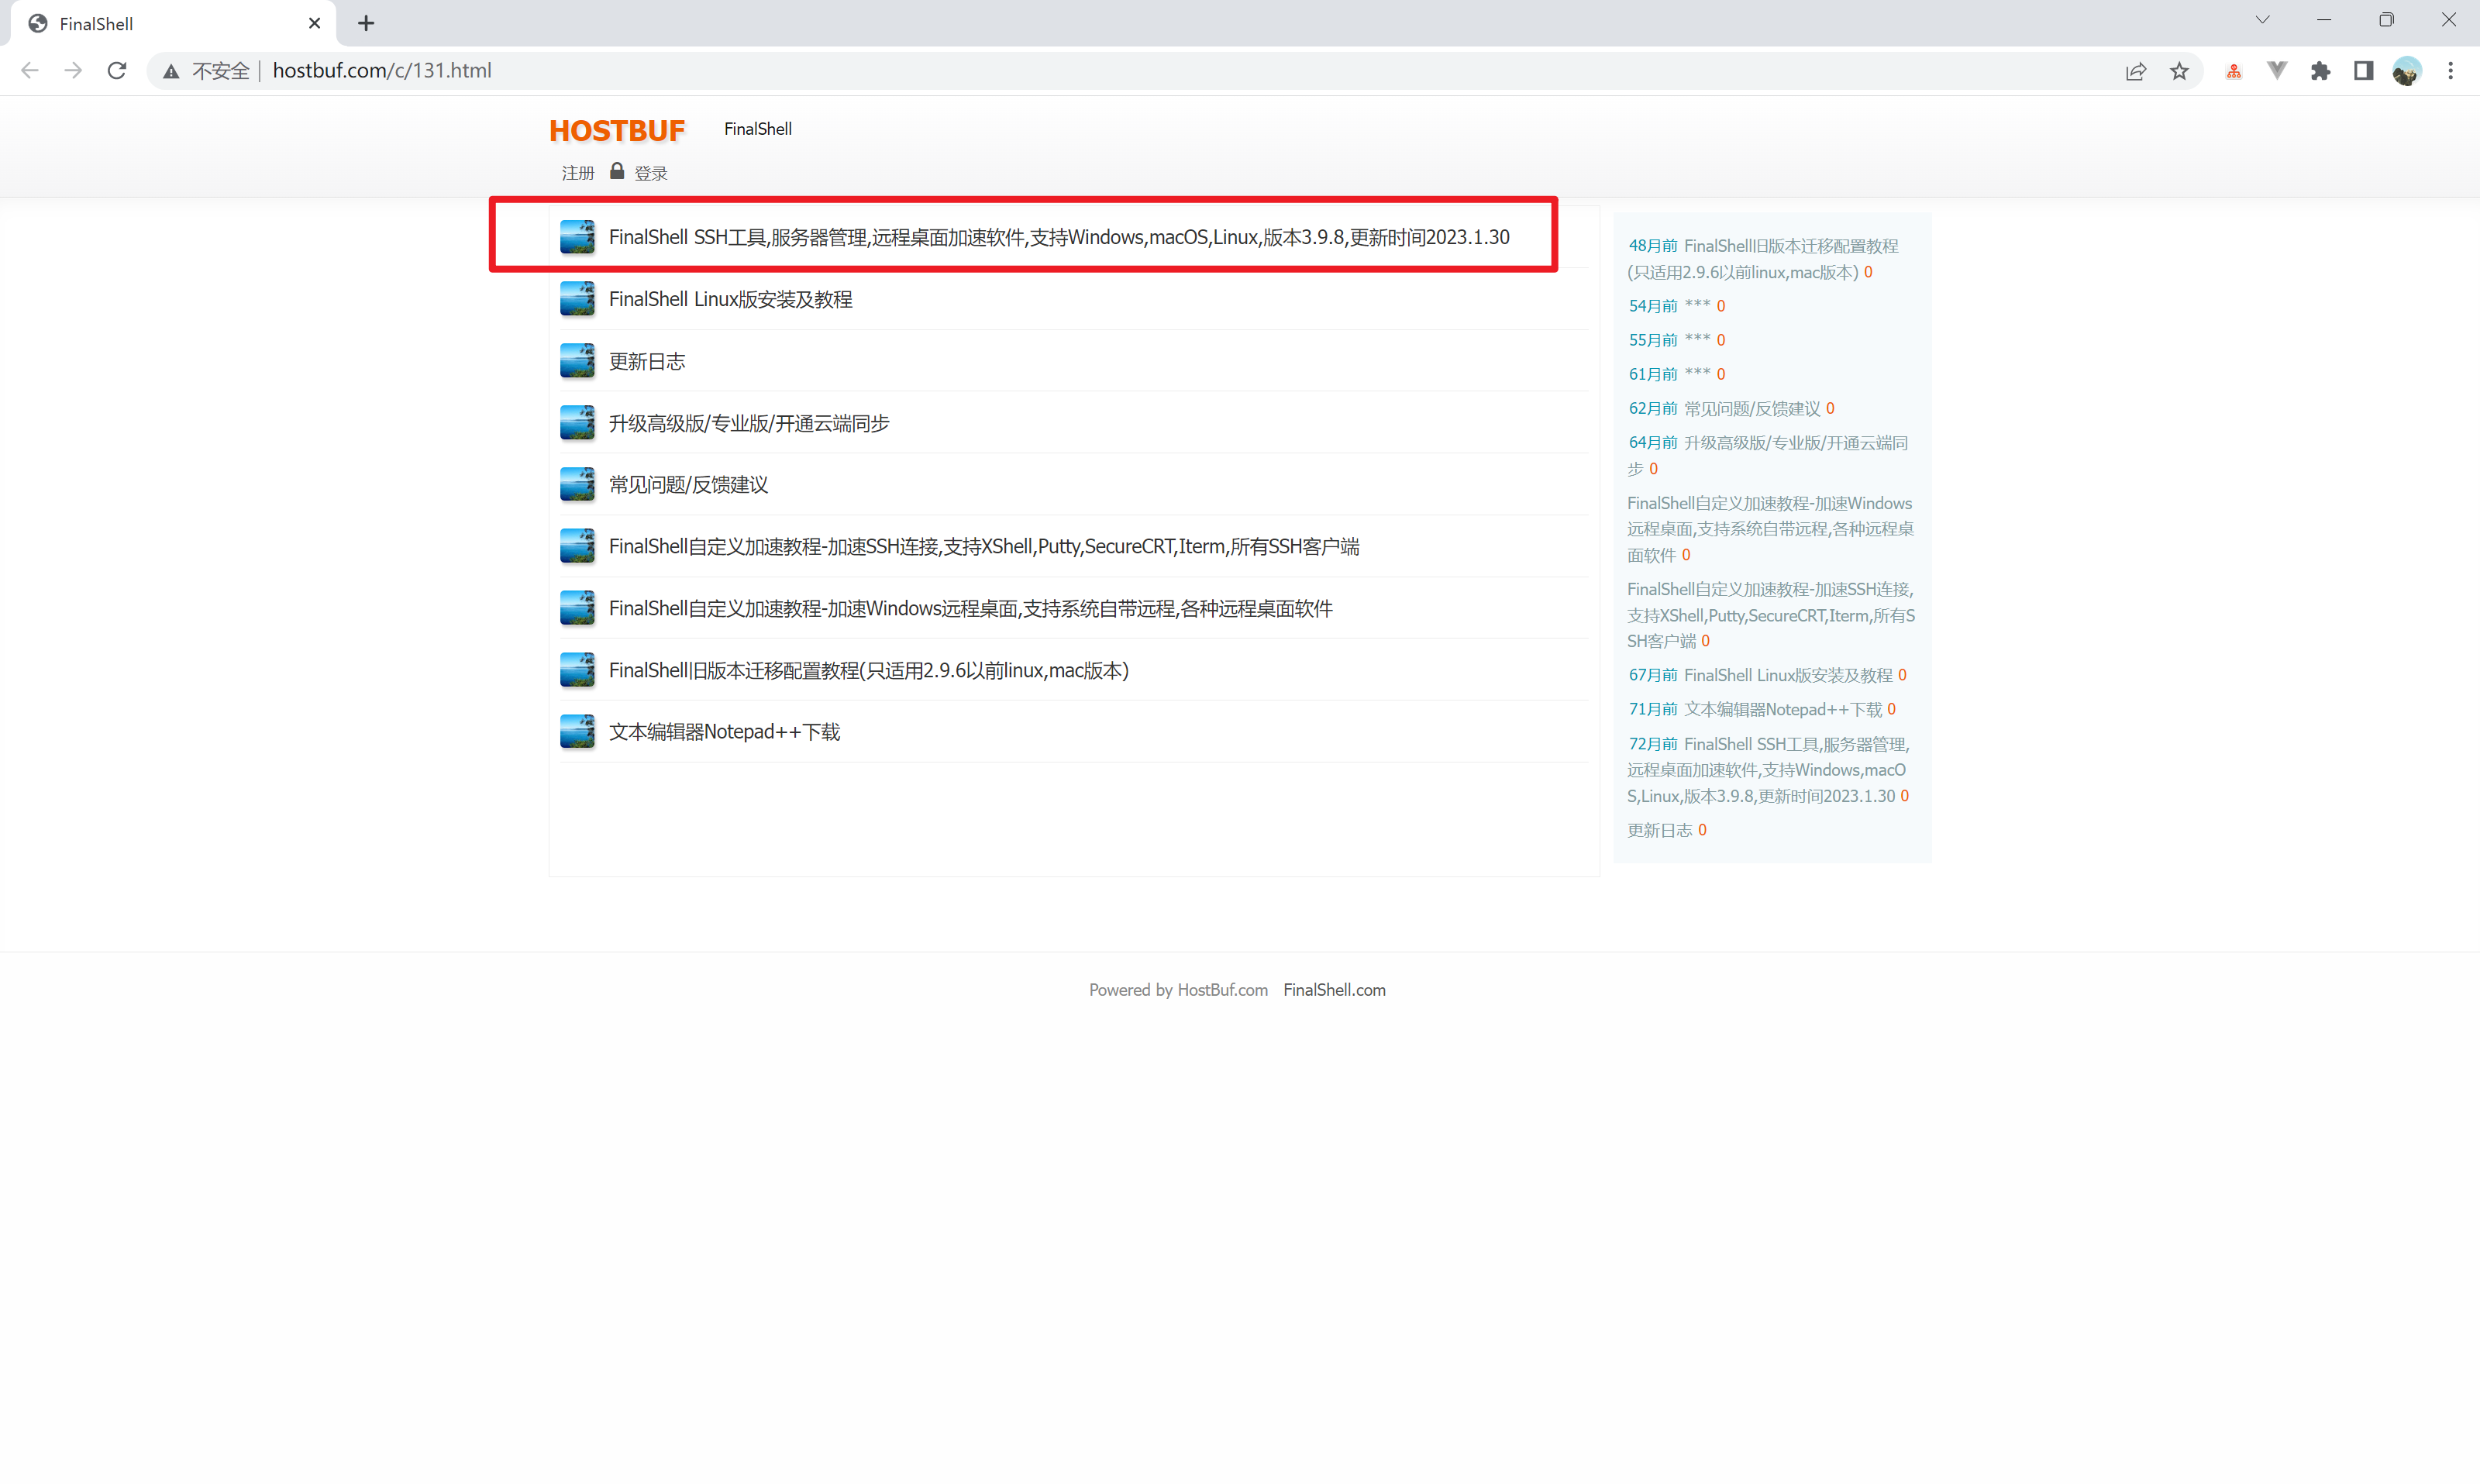This screenshot has height=1484, width=2480.
Task: Click the back navigation arrow
Action: tap(29, 70)
